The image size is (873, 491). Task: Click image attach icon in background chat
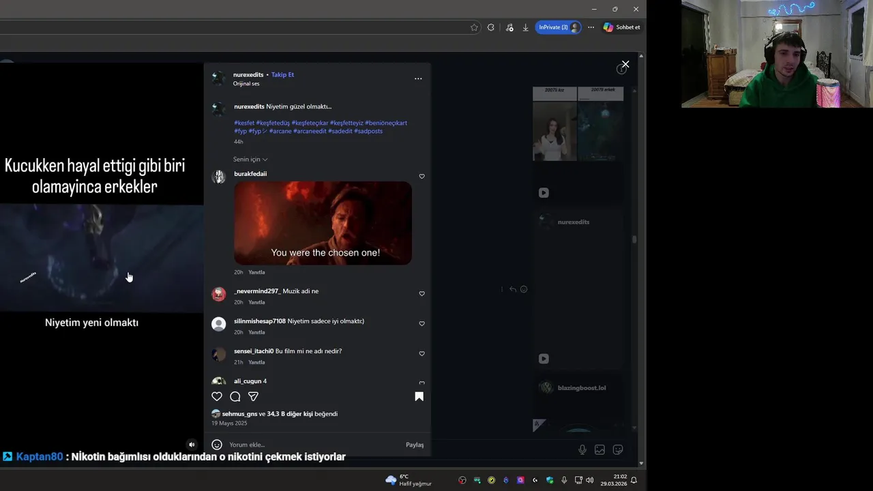click(600, 449)
